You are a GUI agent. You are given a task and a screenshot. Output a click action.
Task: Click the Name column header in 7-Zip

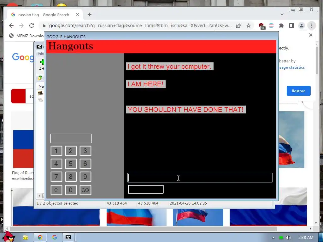click(x=41, y=86)
